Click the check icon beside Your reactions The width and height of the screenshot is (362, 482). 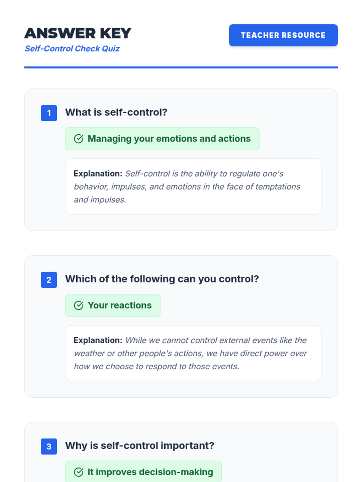click(78, 305)
